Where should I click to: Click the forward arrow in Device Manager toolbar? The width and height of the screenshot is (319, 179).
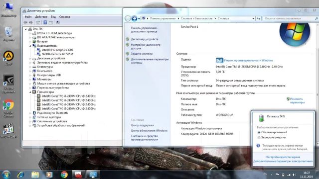(x=31, y=22)
